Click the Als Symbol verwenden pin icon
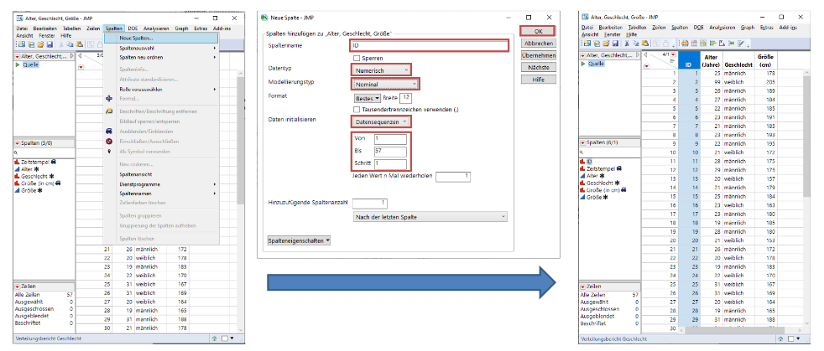 pyautogui.click(x=109, y=151)
